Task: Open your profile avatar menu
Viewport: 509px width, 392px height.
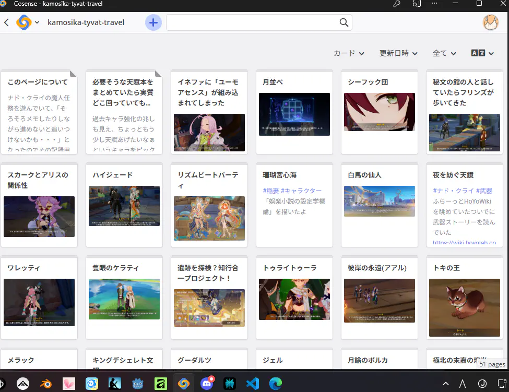Action: (491, 22)
